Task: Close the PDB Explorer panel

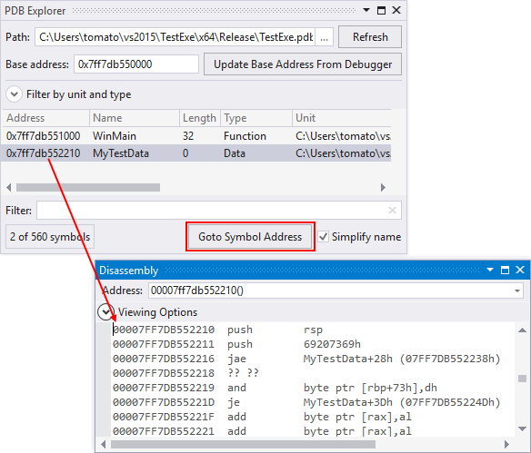Action: coord(396,11)
